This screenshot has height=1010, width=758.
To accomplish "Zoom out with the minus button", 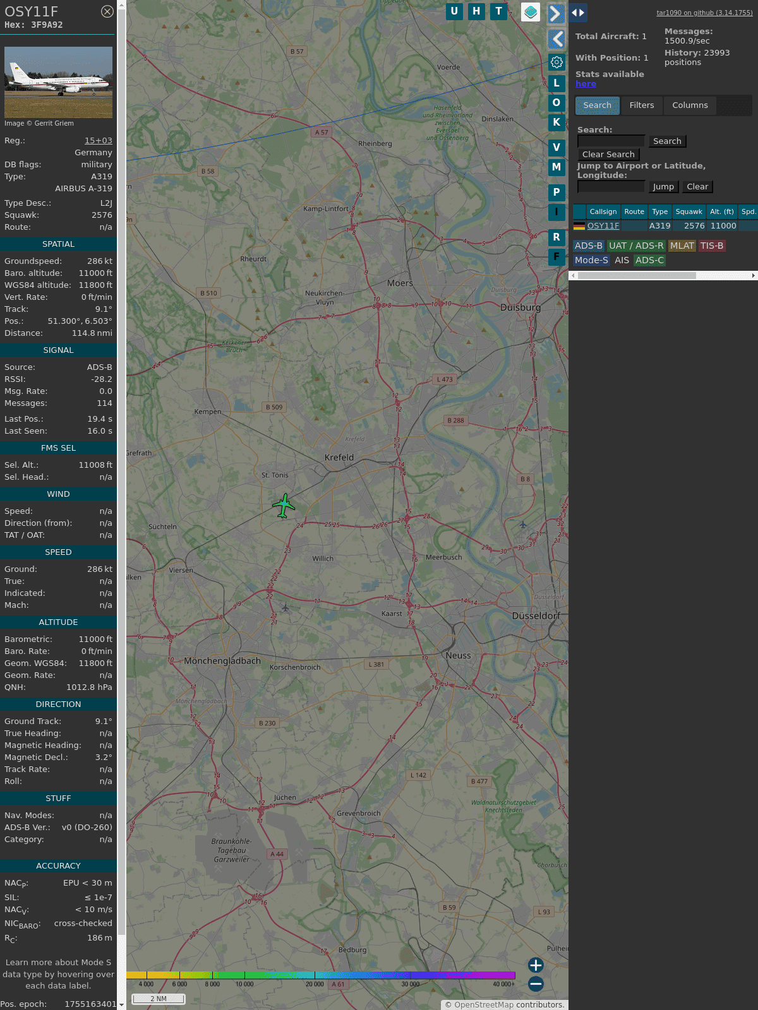I will [536, 983].
